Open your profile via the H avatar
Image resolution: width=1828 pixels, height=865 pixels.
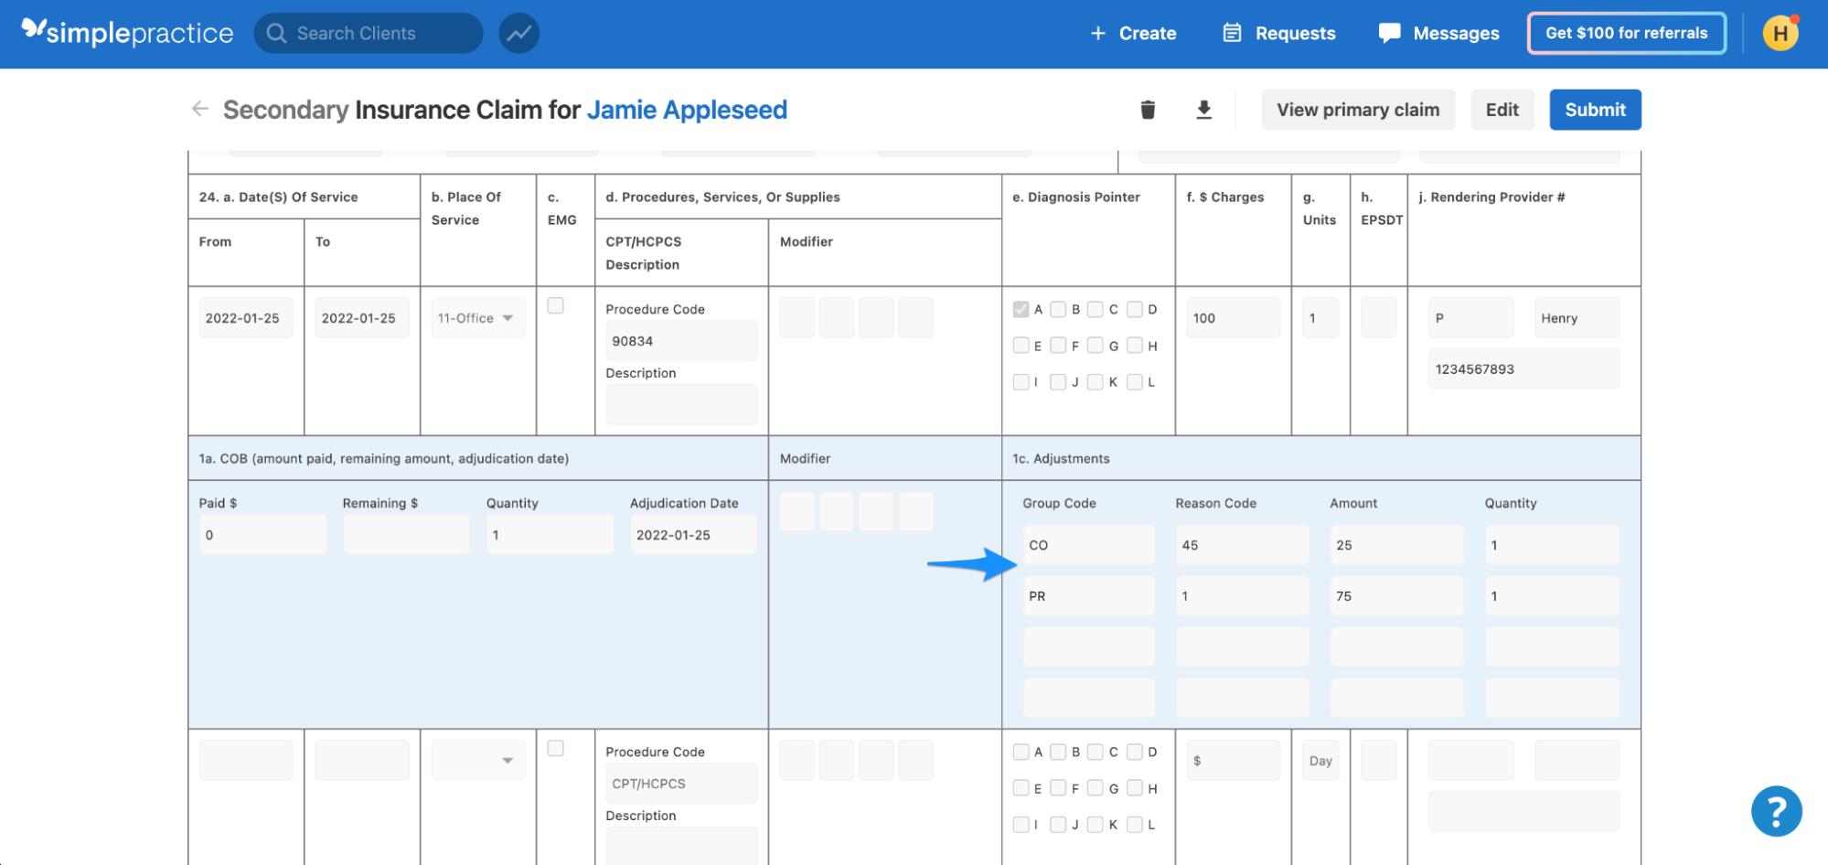point(1780,33)
